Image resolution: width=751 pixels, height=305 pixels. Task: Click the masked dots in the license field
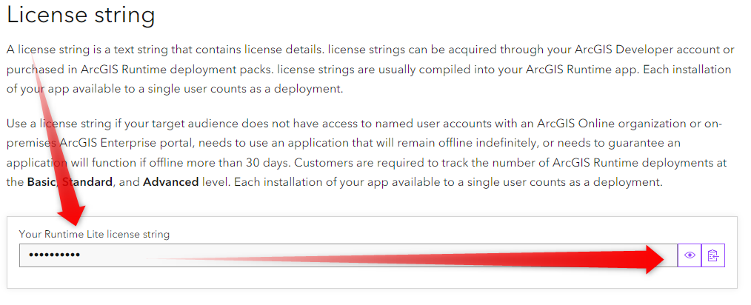(54, 255)
